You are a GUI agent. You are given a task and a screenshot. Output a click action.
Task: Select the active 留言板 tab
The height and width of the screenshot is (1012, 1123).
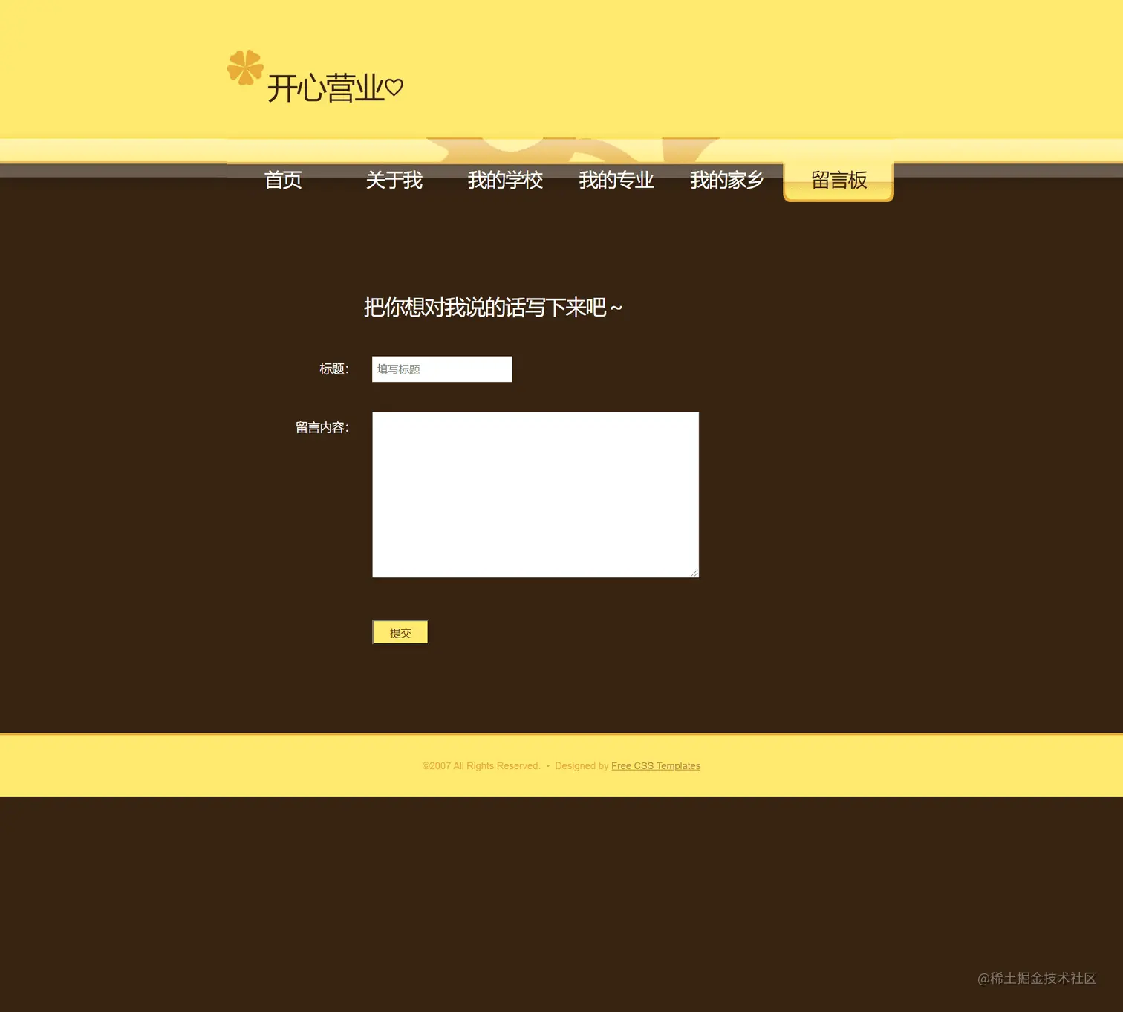coord(839,181)
